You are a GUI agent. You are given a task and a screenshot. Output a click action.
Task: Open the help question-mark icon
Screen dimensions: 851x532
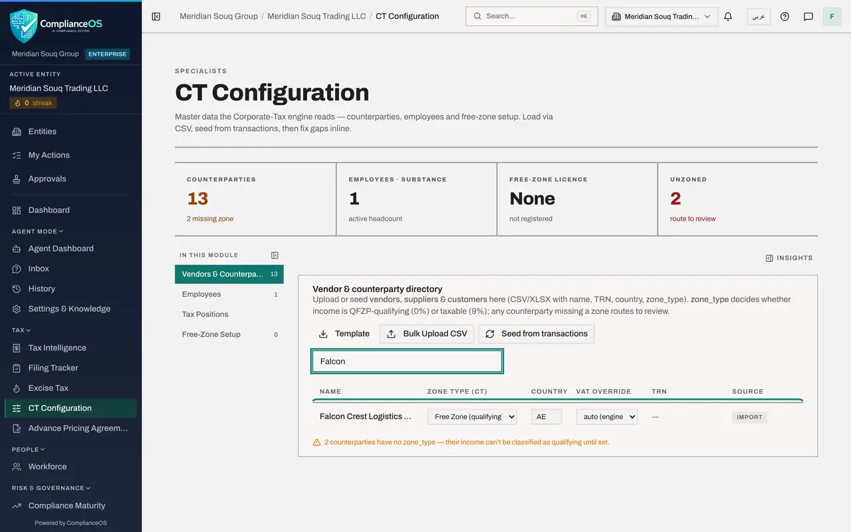coord(785,17)
